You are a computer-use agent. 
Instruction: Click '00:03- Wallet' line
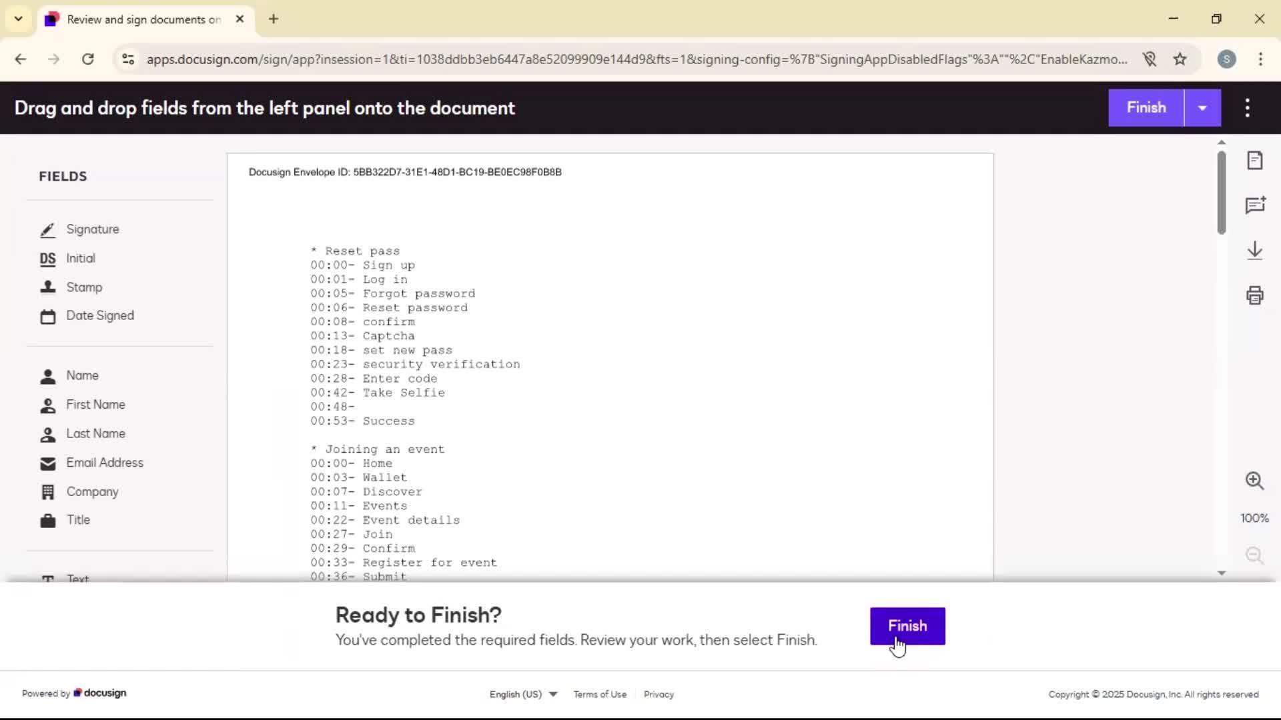(x=359, y=477)
